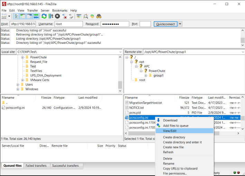This screenshot has width=245, height=176.
Task: Click the Host input field
Action: [23, 24]
